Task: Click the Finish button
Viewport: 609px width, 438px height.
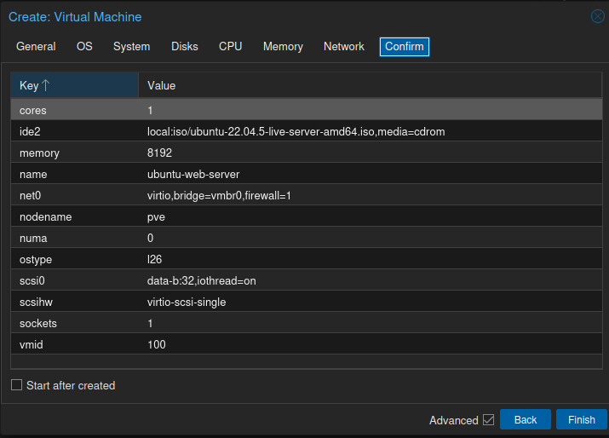Action: [x=581, y=420]
